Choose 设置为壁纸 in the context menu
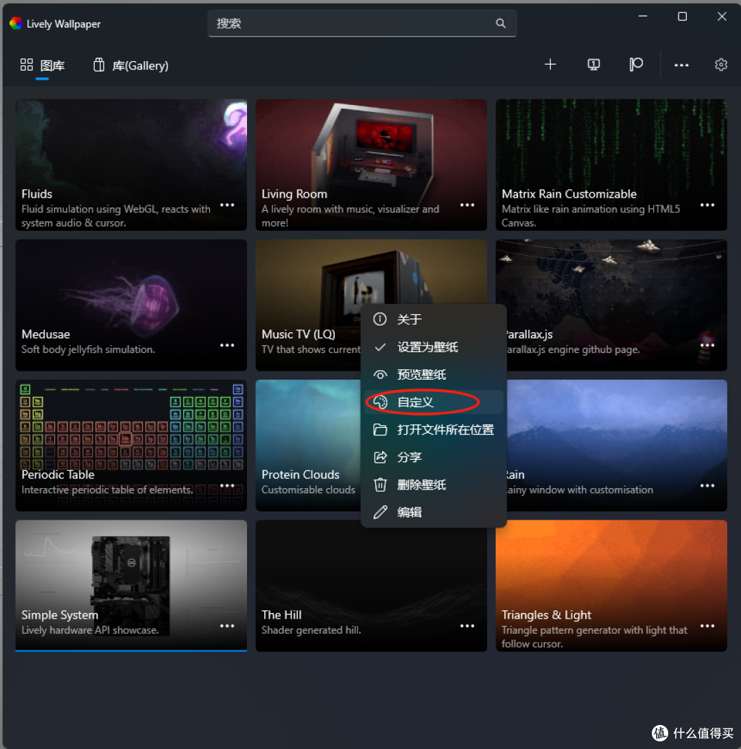741x749 pixels. point(434,347)
